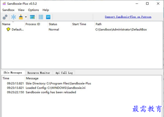Maximize the Sandboxie-Plus window
The height and width of the screenshot is (117, 164).
147,4
